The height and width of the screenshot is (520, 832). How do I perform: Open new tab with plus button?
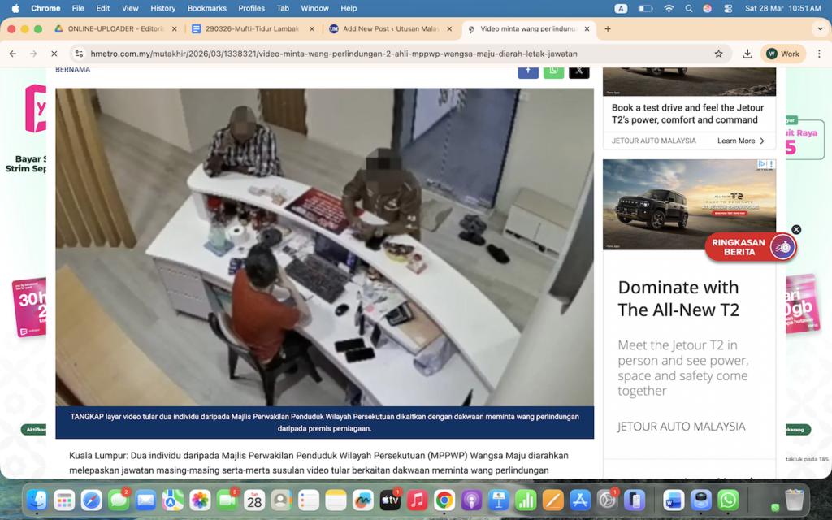tap(608, 29)
